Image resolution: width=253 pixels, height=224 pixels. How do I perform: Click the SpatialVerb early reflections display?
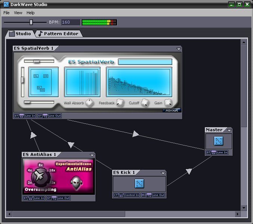coord(82,82)
